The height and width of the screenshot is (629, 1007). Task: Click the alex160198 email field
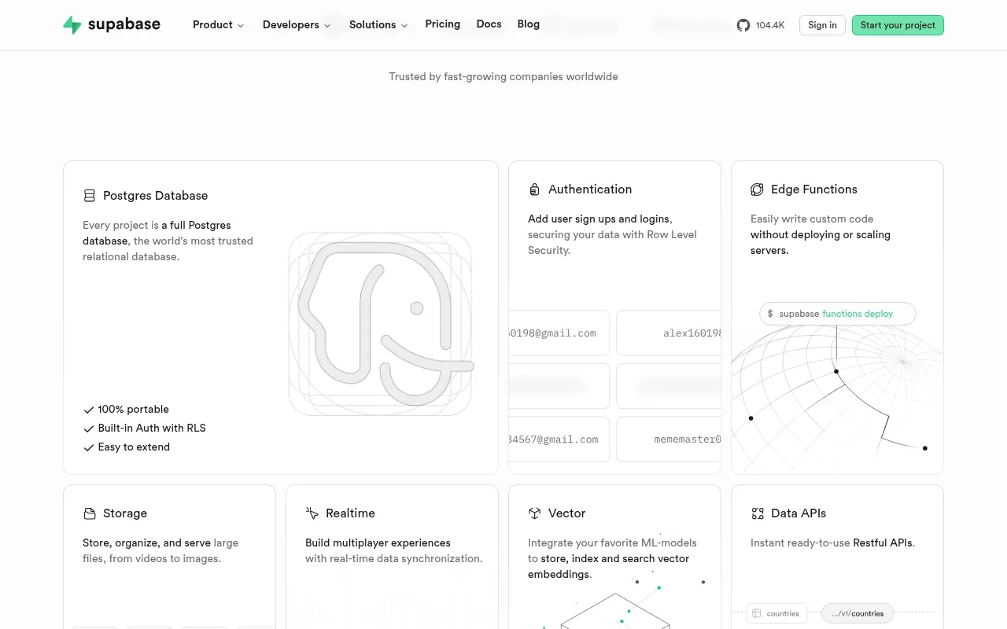tap(669, 333)
